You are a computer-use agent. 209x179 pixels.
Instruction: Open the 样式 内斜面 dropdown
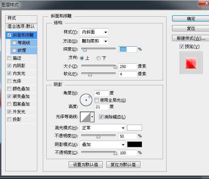(x=94, y=32)
